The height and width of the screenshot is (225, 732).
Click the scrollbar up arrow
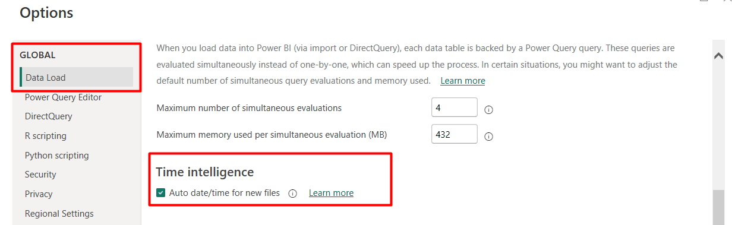point(718,56)
